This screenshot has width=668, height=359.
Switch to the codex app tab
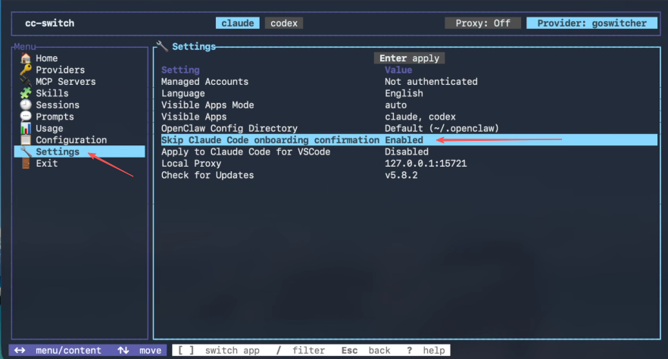[x=284, y=23]
